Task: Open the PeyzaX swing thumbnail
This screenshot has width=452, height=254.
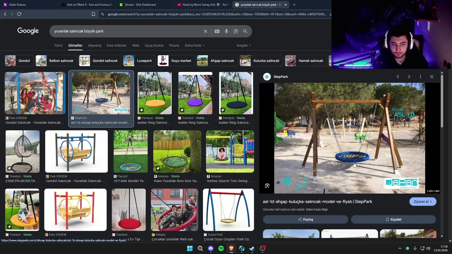Action: coord(130,151)
